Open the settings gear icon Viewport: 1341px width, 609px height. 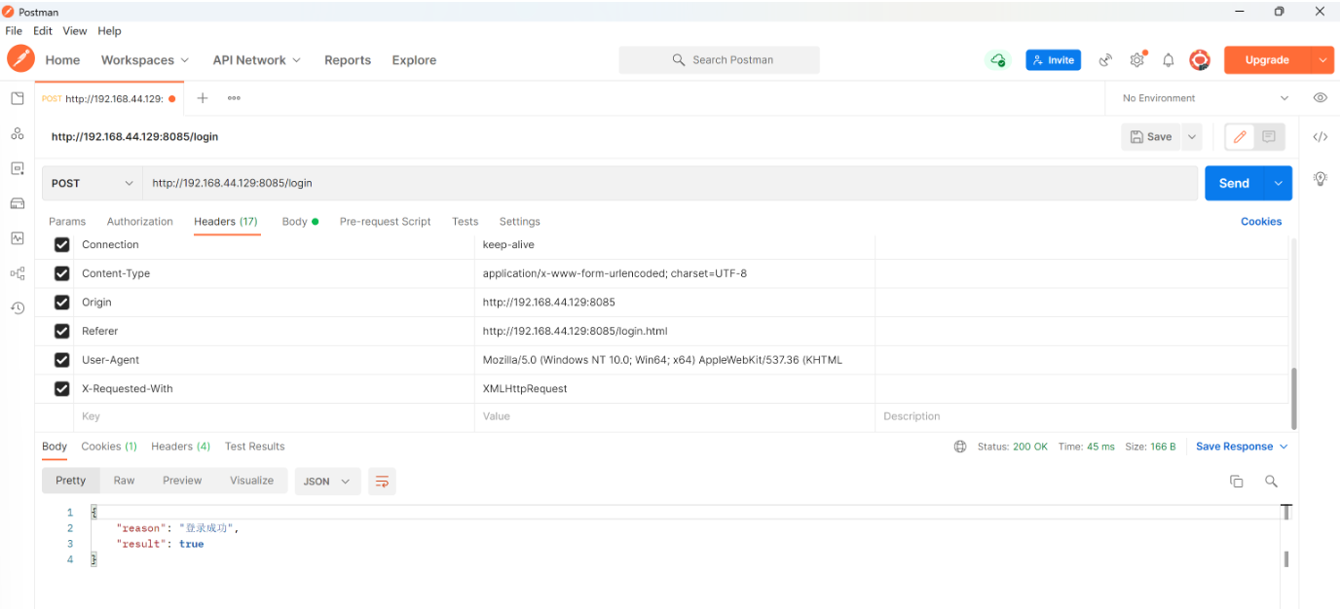(x=1137, y=60)
